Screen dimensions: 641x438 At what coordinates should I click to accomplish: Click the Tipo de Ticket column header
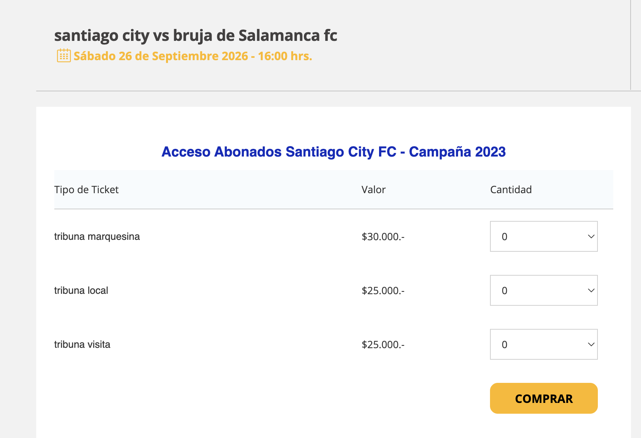point(86,190)
